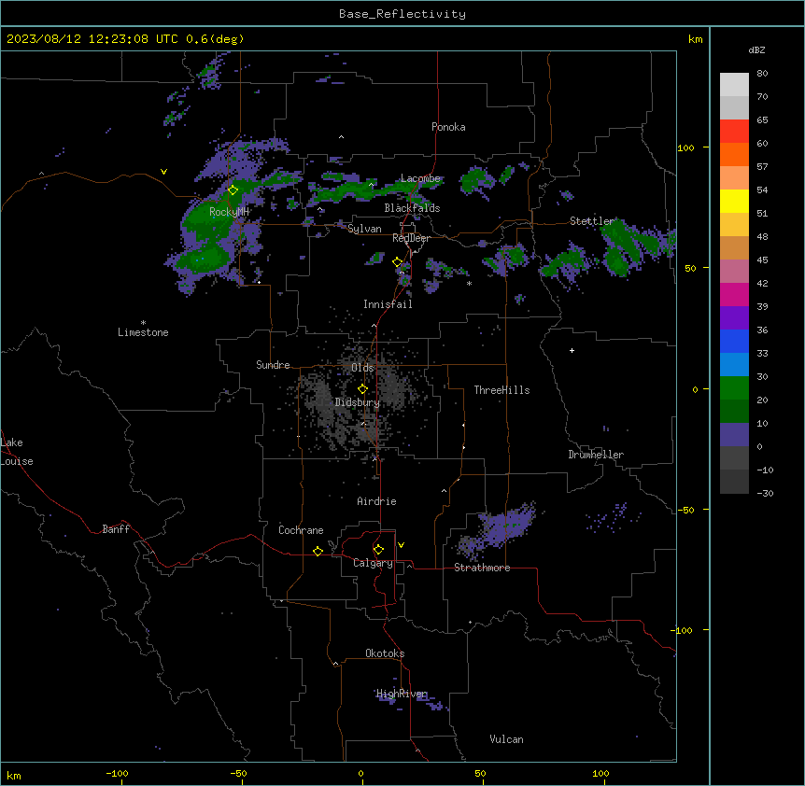Select the yellow diamond marker below Cochrane
This screenshot has height=786, width=805.
click(318, 551)
